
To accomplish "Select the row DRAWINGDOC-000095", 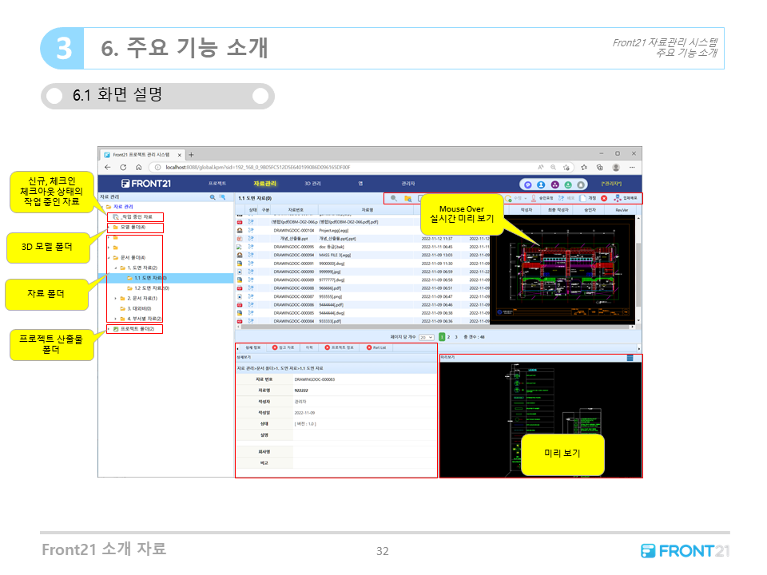I will point(363,247).
